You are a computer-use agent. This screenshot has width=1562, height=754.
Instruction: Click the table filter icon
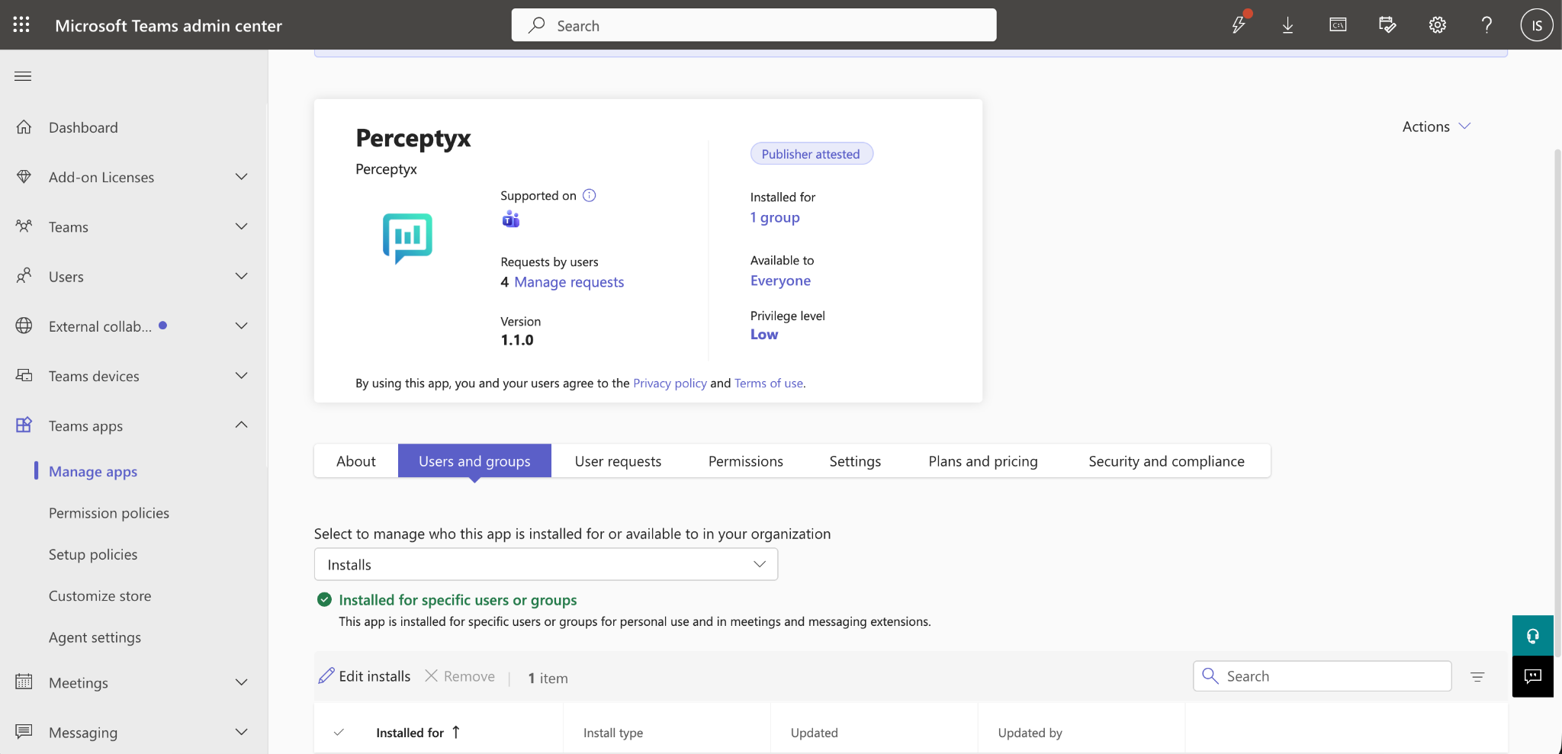[1477, 677]
